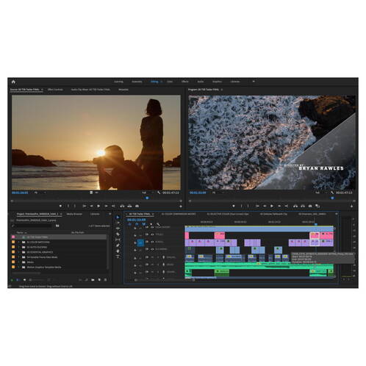
Task: Open Program monitor button editor plus
Action: (x=351, y=207)
